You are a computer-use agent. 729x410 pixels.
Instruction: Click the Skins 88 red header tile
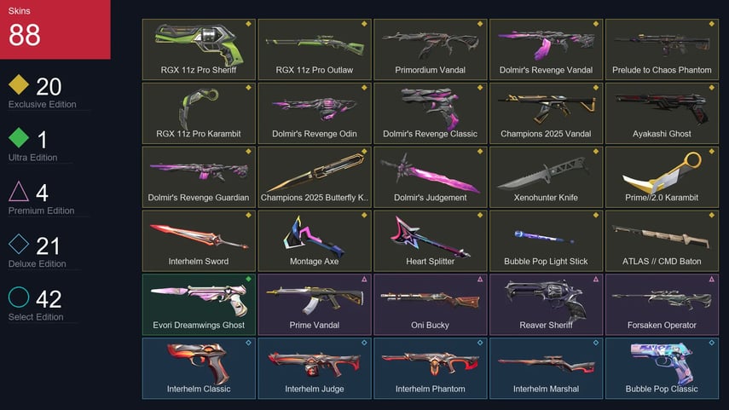click(x=55, y=29)
